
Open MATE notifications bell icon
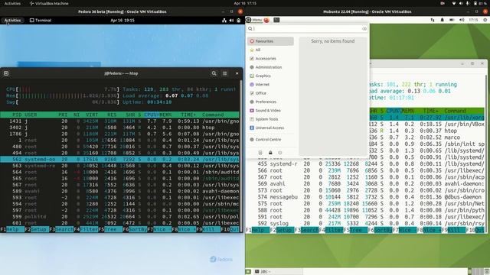[443, 20]
